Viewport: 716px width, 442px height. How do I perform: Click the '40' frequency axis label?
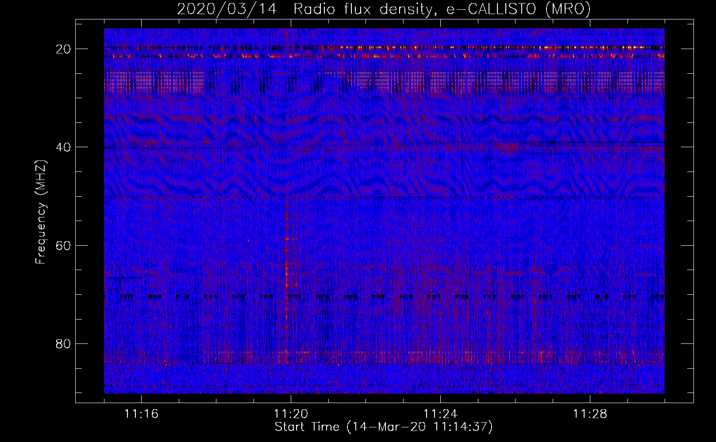(x=63, y=147)
